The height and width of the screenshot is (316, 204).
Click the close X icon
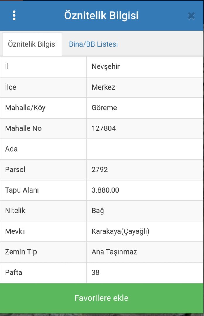191,16
